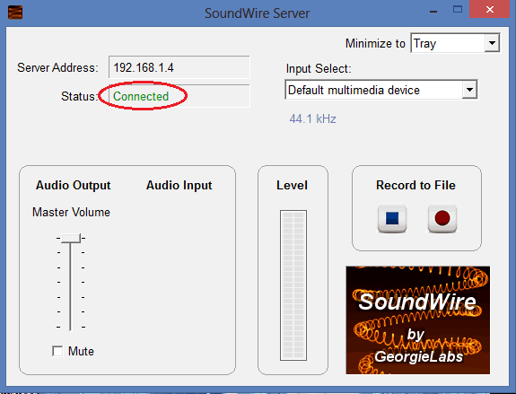Minimize the SoundWire Server window

(x=433, y=12)
